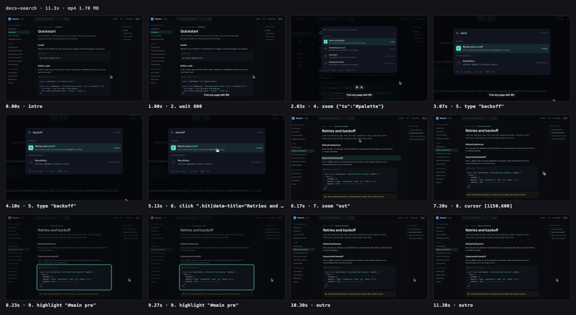This screenshot has height=315, width=576.
Task: Select the header text "docs-search · 11.3s · mp4 1.70 MB"
Action: [52, 8]
